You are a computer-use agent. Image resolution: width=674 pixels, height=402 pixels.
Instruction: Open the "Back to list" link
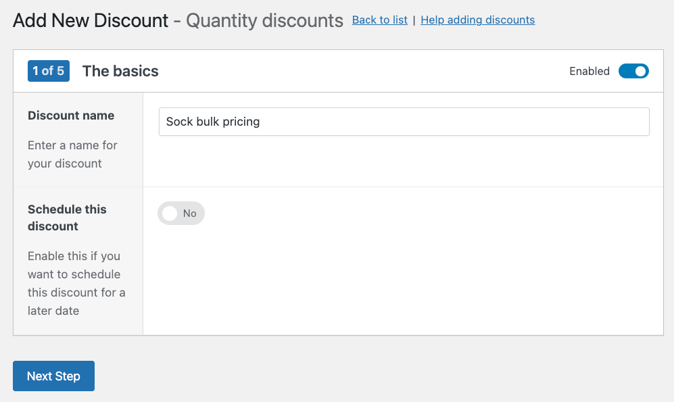coord(379,20)
